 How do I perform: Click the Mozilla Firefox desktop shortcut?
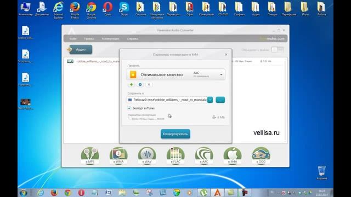(x=75, y=10)
